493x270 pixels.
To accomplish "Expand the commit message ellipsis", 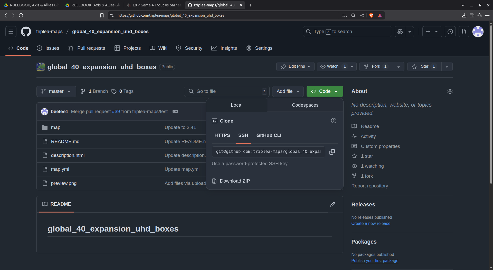I will click(175, 112).
